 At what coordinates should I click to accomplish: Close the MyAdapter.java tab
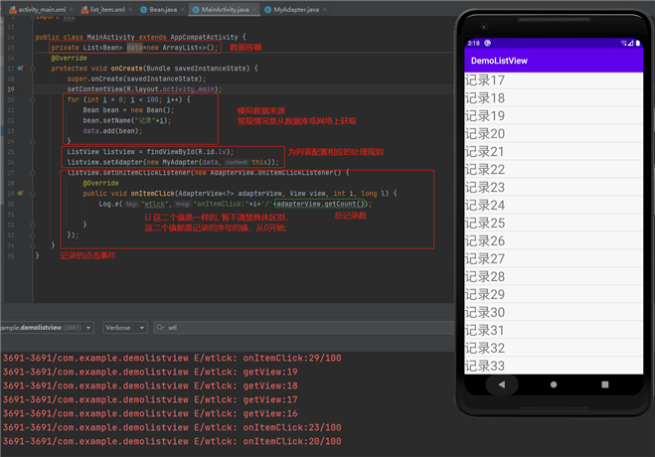325,9
